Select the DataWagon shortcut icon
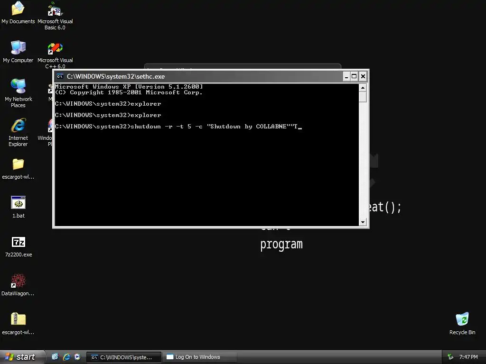 [x=18, y=285]
